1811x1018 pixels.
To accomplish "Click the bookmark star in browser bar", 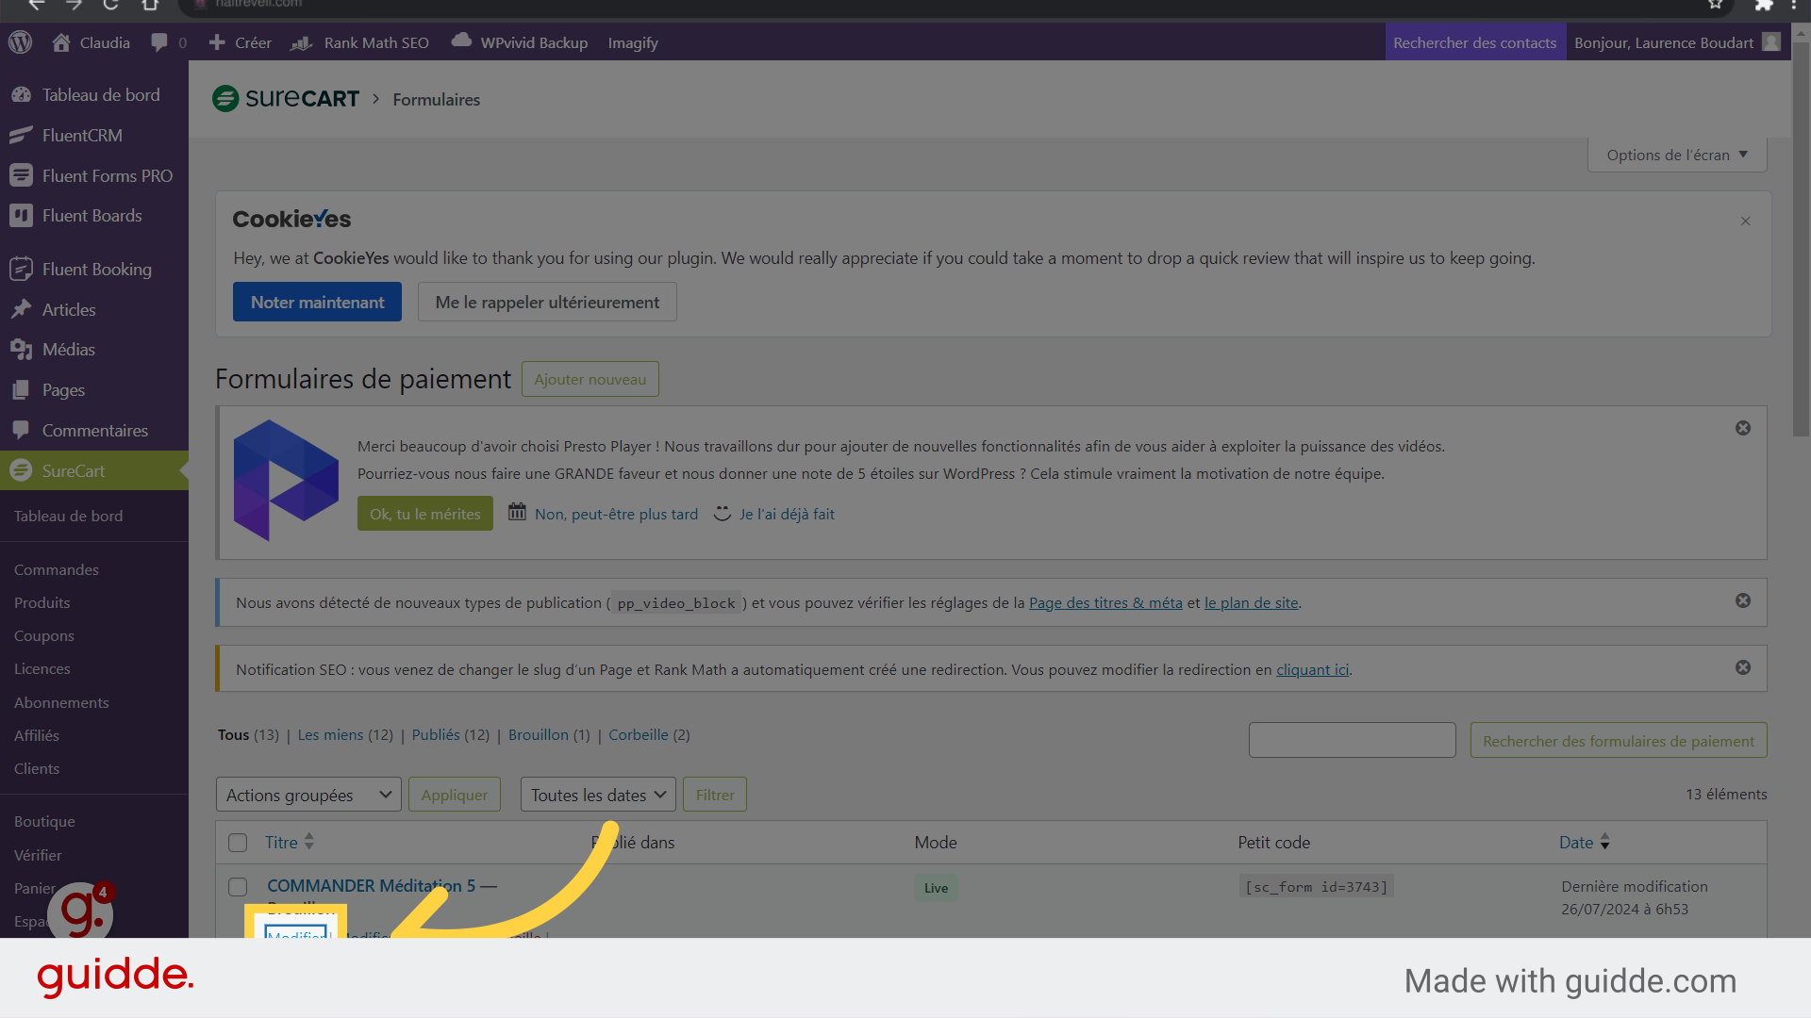I will point(1715,5).
